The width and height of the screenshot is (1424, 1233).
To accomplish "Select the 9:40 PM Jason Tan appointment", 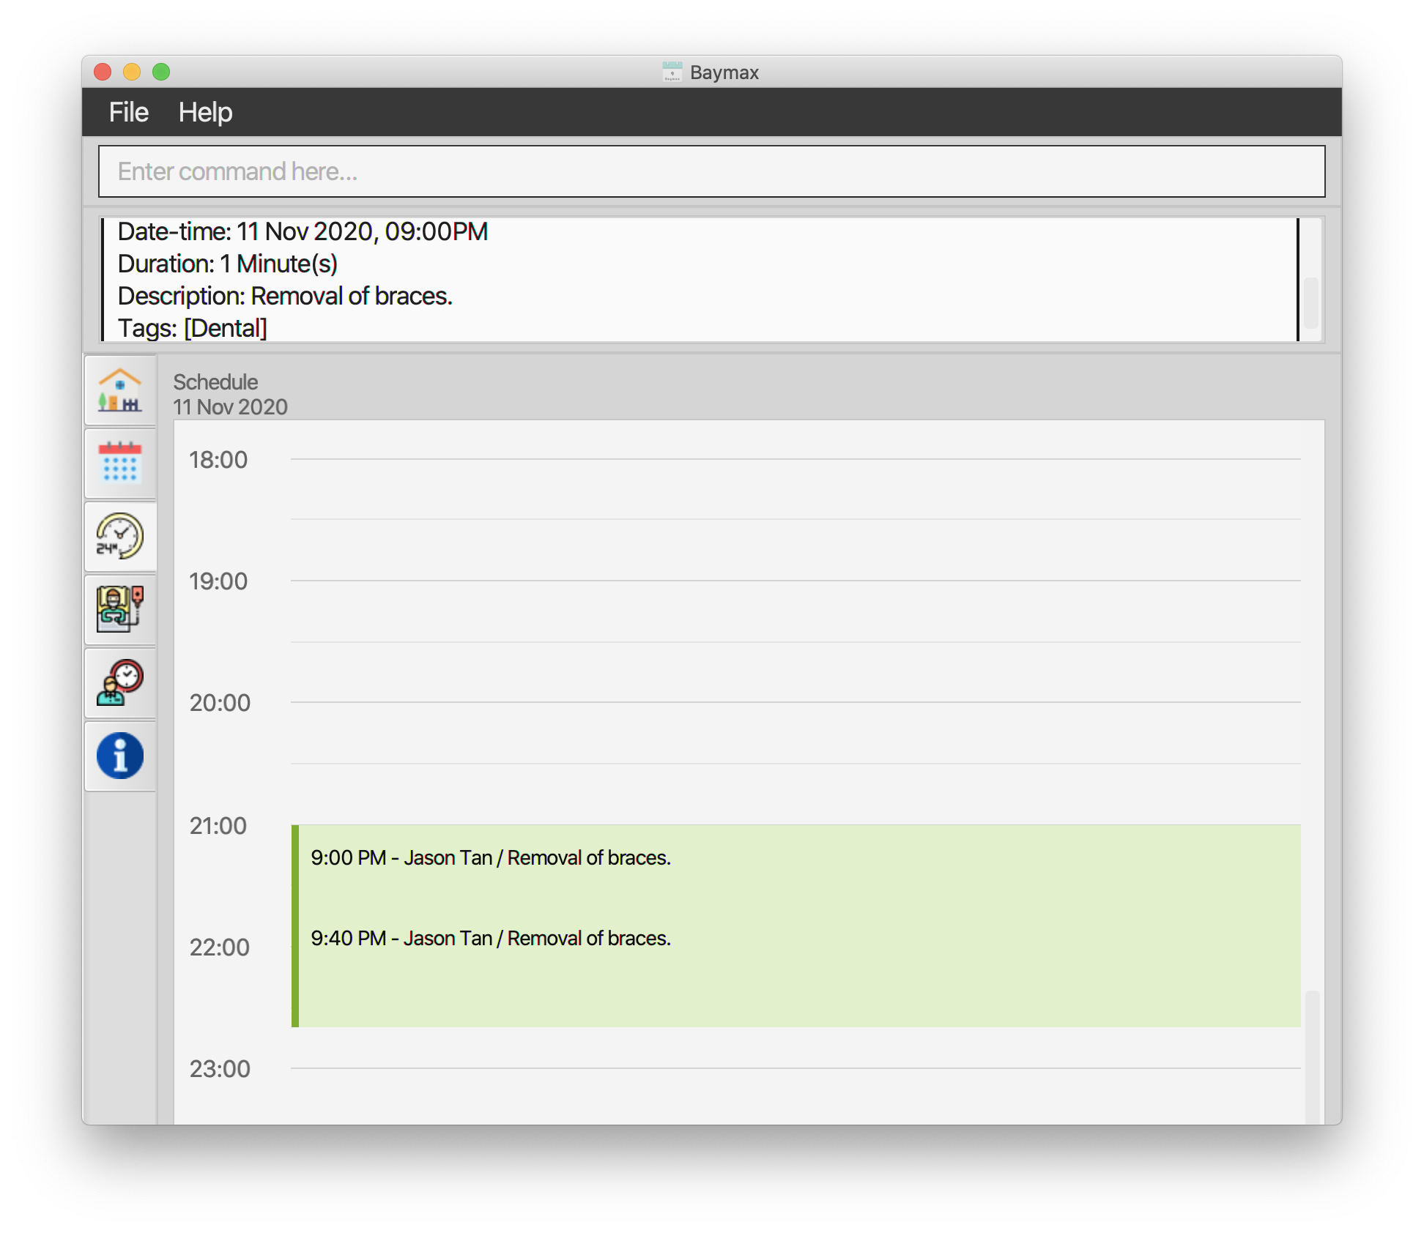I will [x=491, y=938].
